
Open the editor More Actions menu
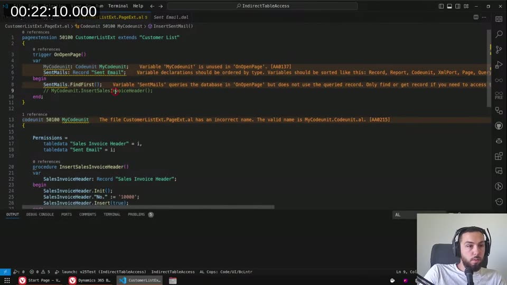(x=484, y=17)
